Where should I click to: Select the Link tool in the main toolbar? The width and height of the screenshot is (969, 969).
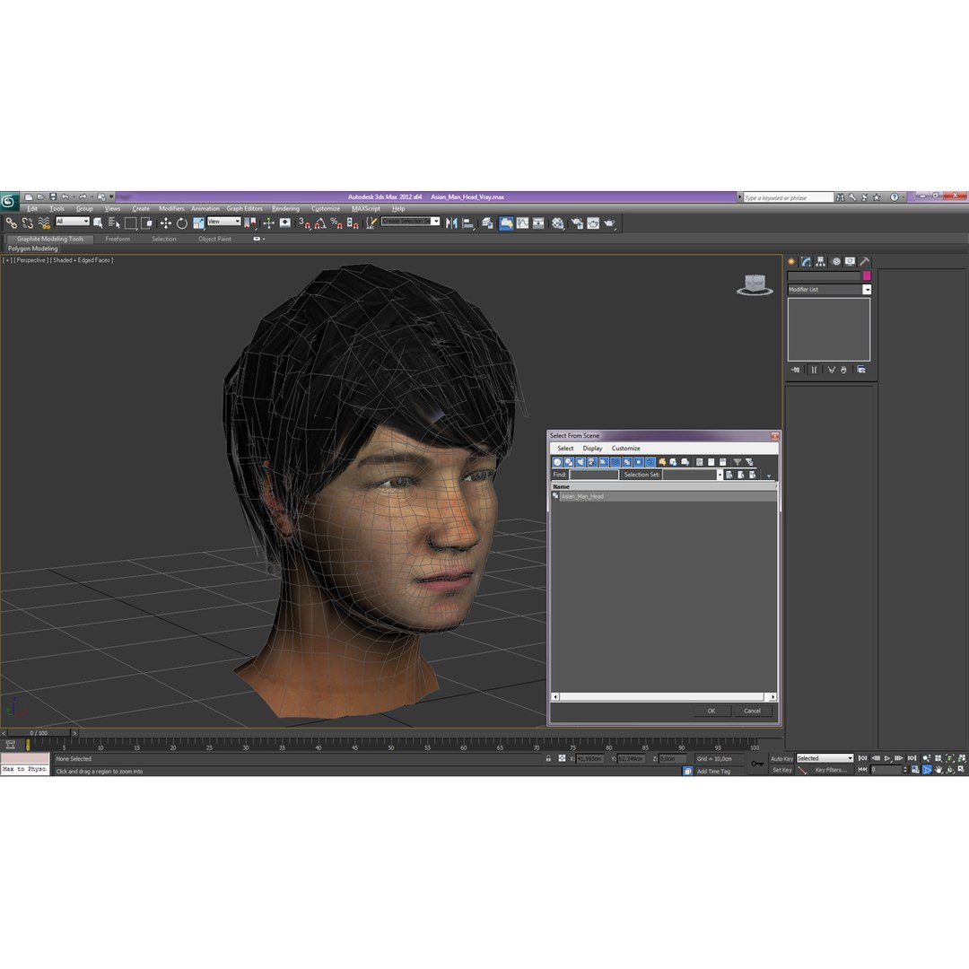pos(11,223)
